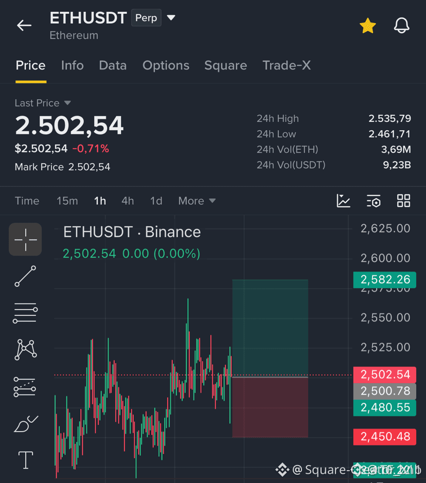
Task: Switch to the Info tab
Action: tap(73, 65)
